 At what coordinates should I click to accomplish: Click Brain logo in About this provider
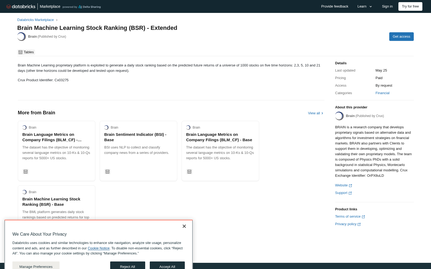[339, 116]
